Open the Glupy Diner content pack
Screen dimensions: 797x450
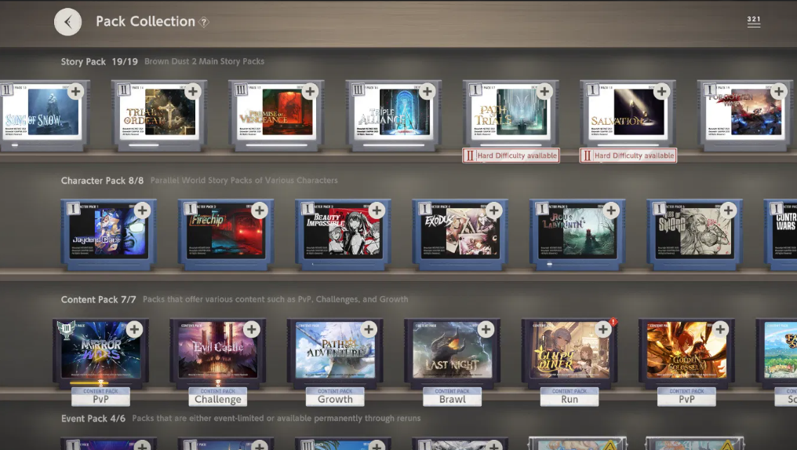tap(570, 353)
